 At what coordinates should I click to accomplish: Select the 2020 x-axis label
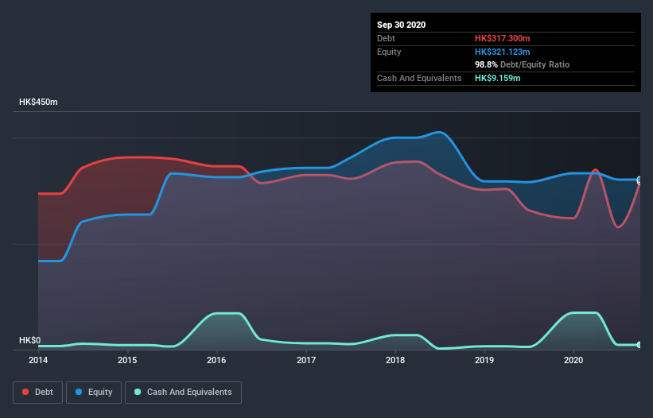pos(573,360)
